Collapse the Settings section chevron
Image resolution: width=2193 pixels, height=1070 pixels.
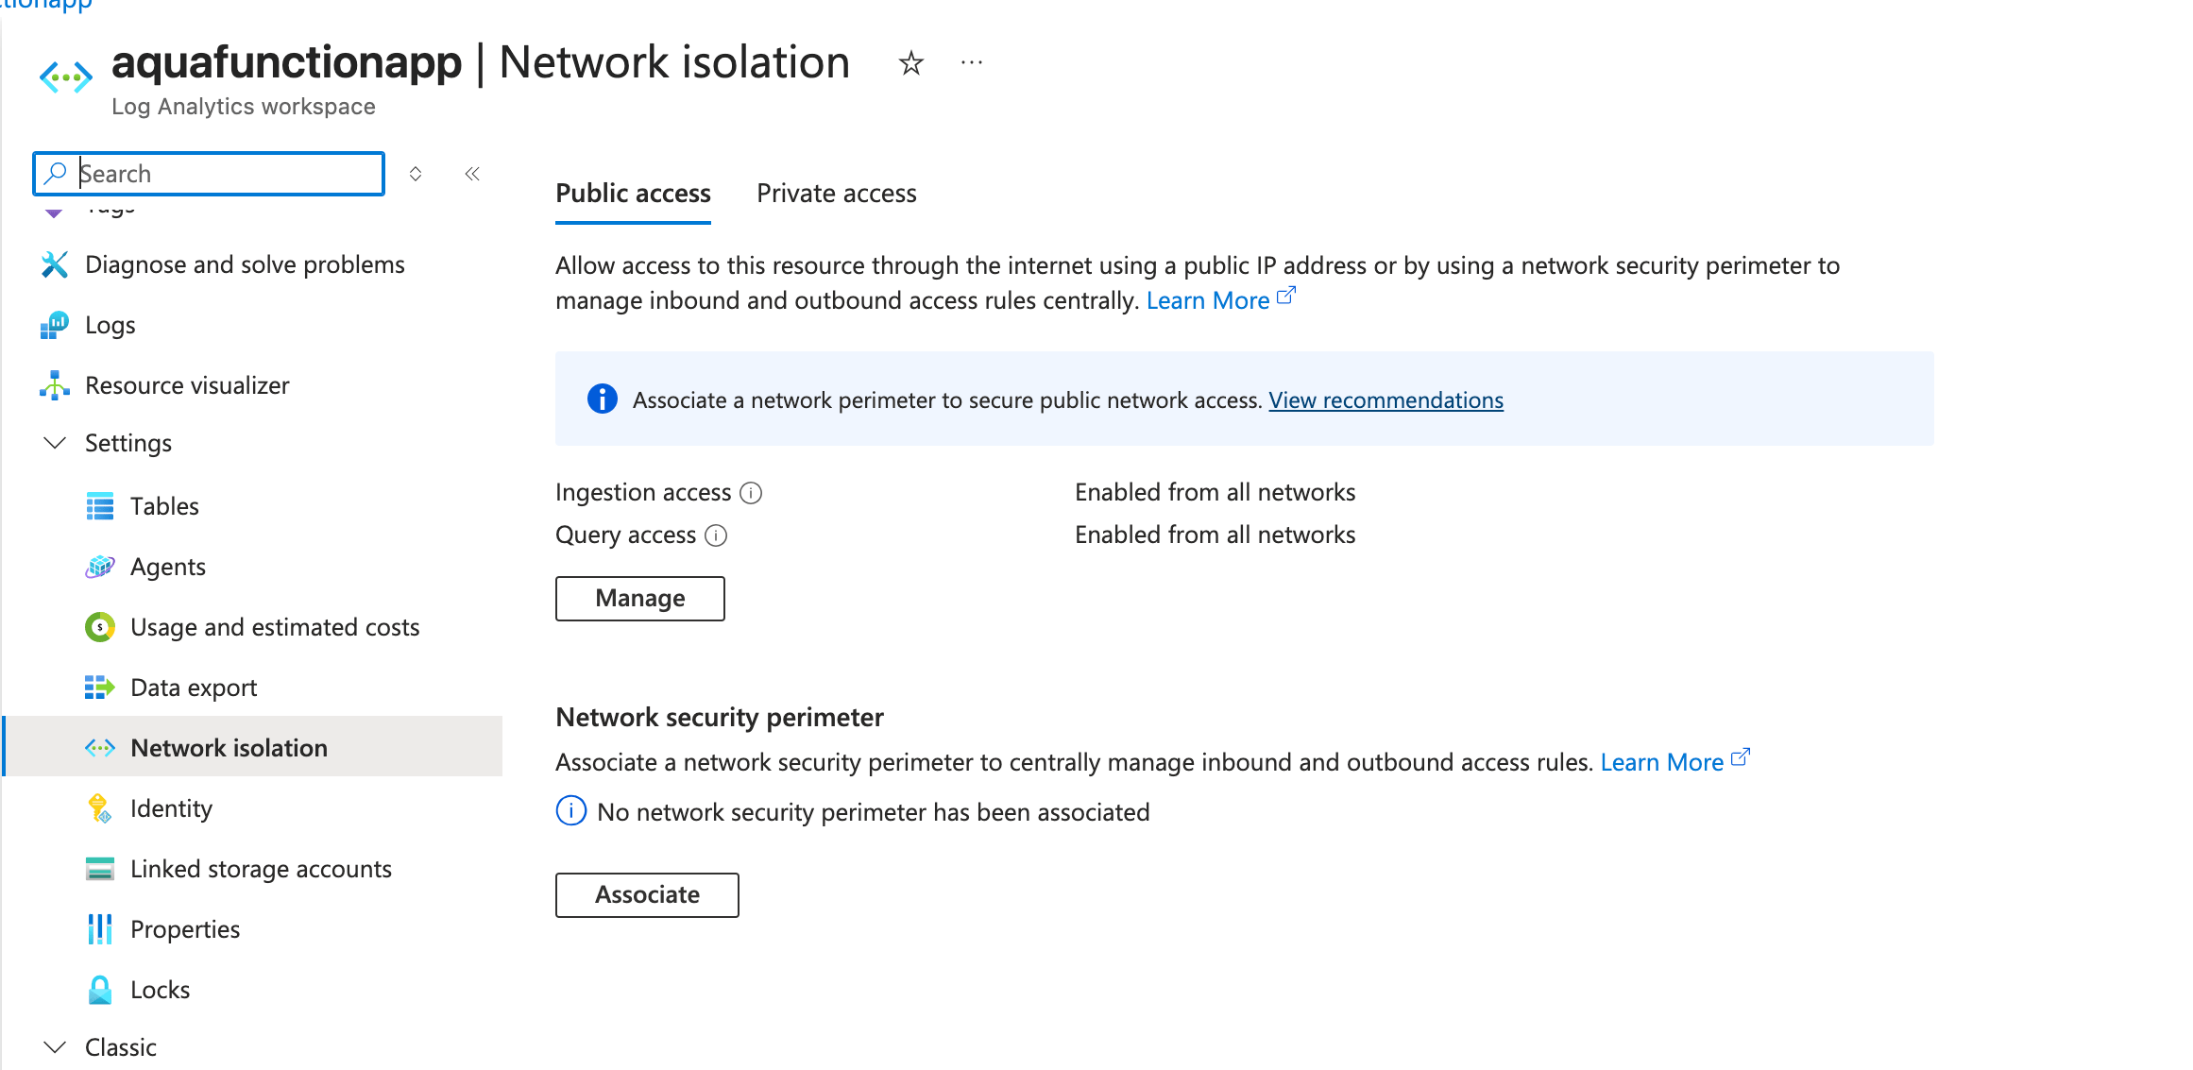pos(55,443)
